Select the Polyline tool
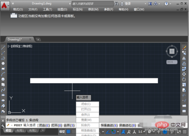Viewport: 189px width, 136px height. pyautogui.click(x=3, y=58)
